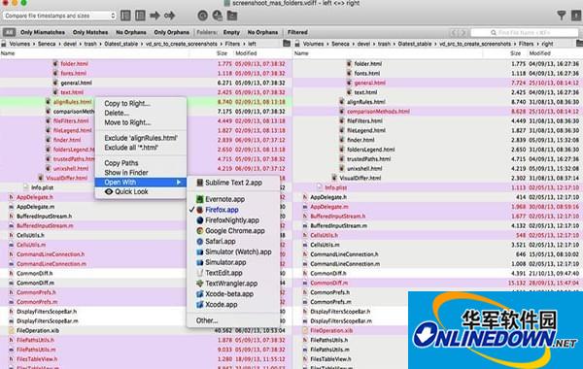Click the first panel layout toolbar icon
Viewport: 583px width, 369px height.
point(125,16)
